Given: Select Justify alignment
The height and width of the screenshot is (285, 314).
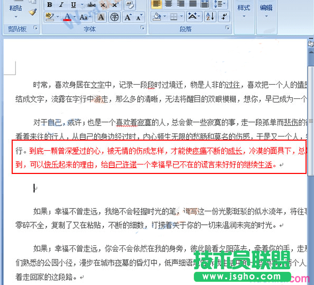Looking at the screenshot, I should 193,4.
